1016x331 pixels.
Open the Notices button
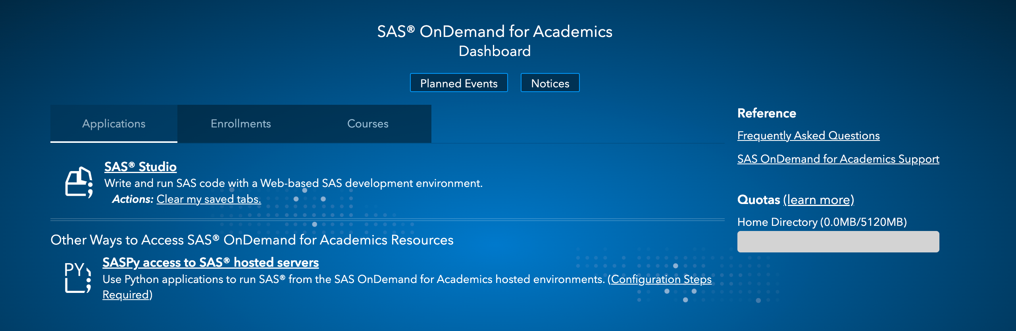tap(550, 83)
